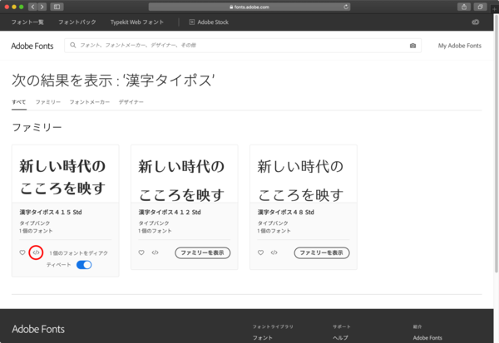Click the Adobe Fonts logo in header
Screen dimensions: 499x343
(32, 46)
